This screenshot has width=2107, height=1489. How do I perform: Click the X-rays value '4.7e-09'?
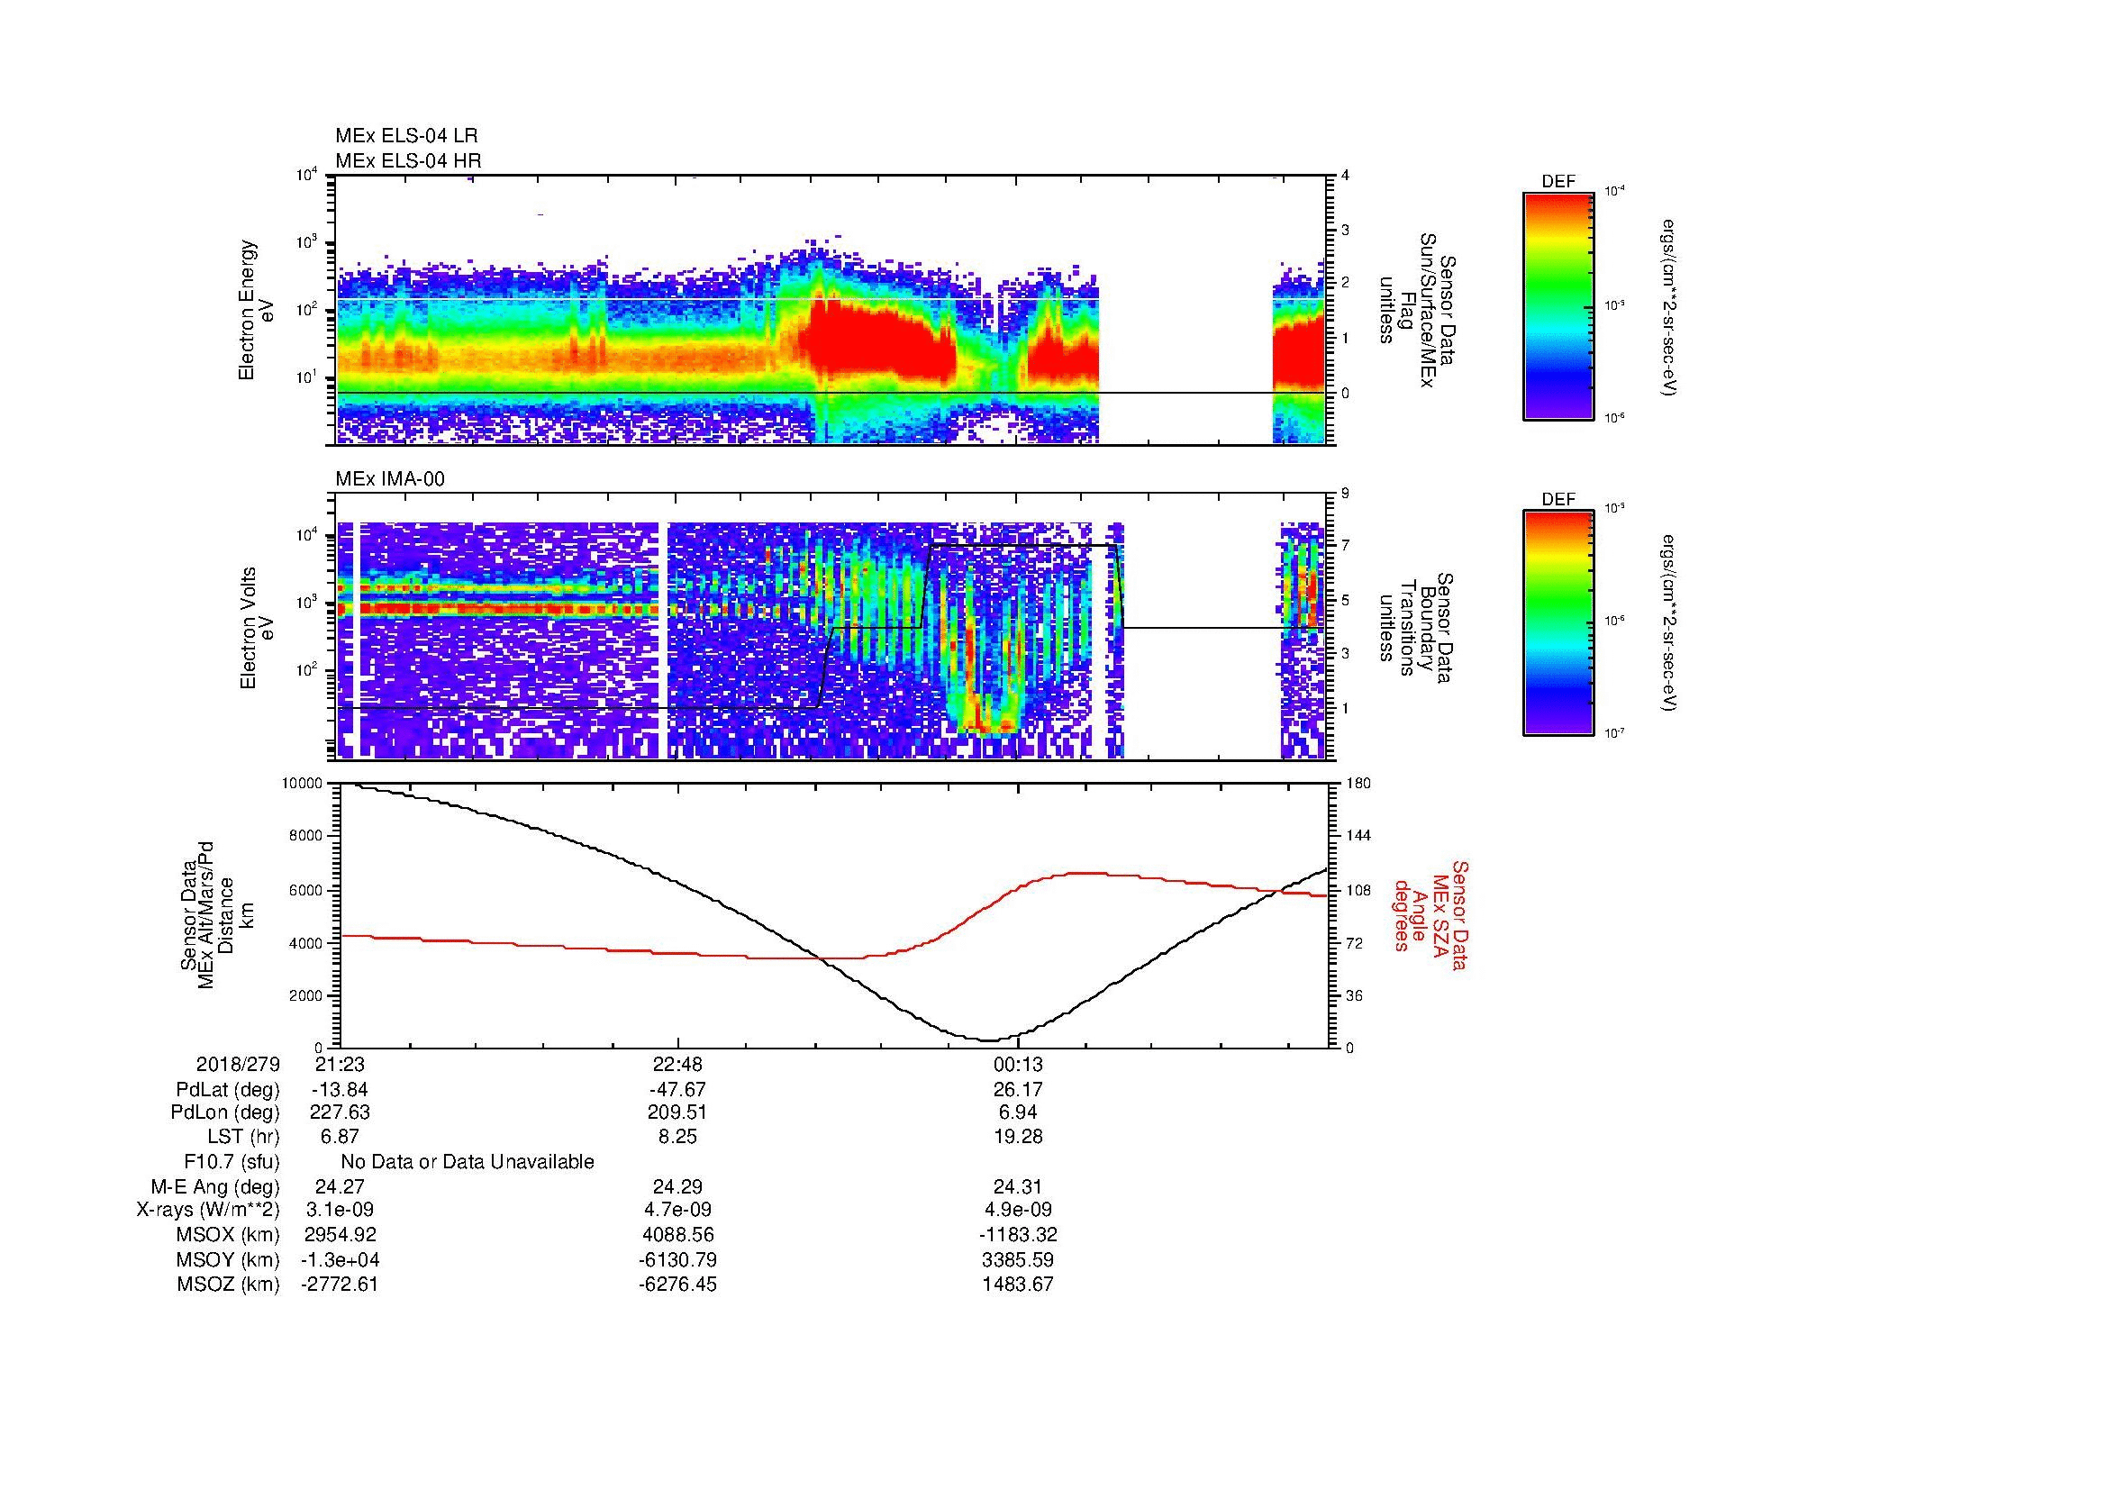(677, 1209)
